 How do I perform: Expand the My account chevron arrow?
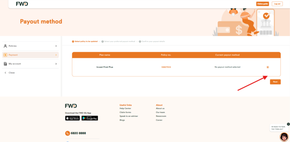click(x=56, y=64)
